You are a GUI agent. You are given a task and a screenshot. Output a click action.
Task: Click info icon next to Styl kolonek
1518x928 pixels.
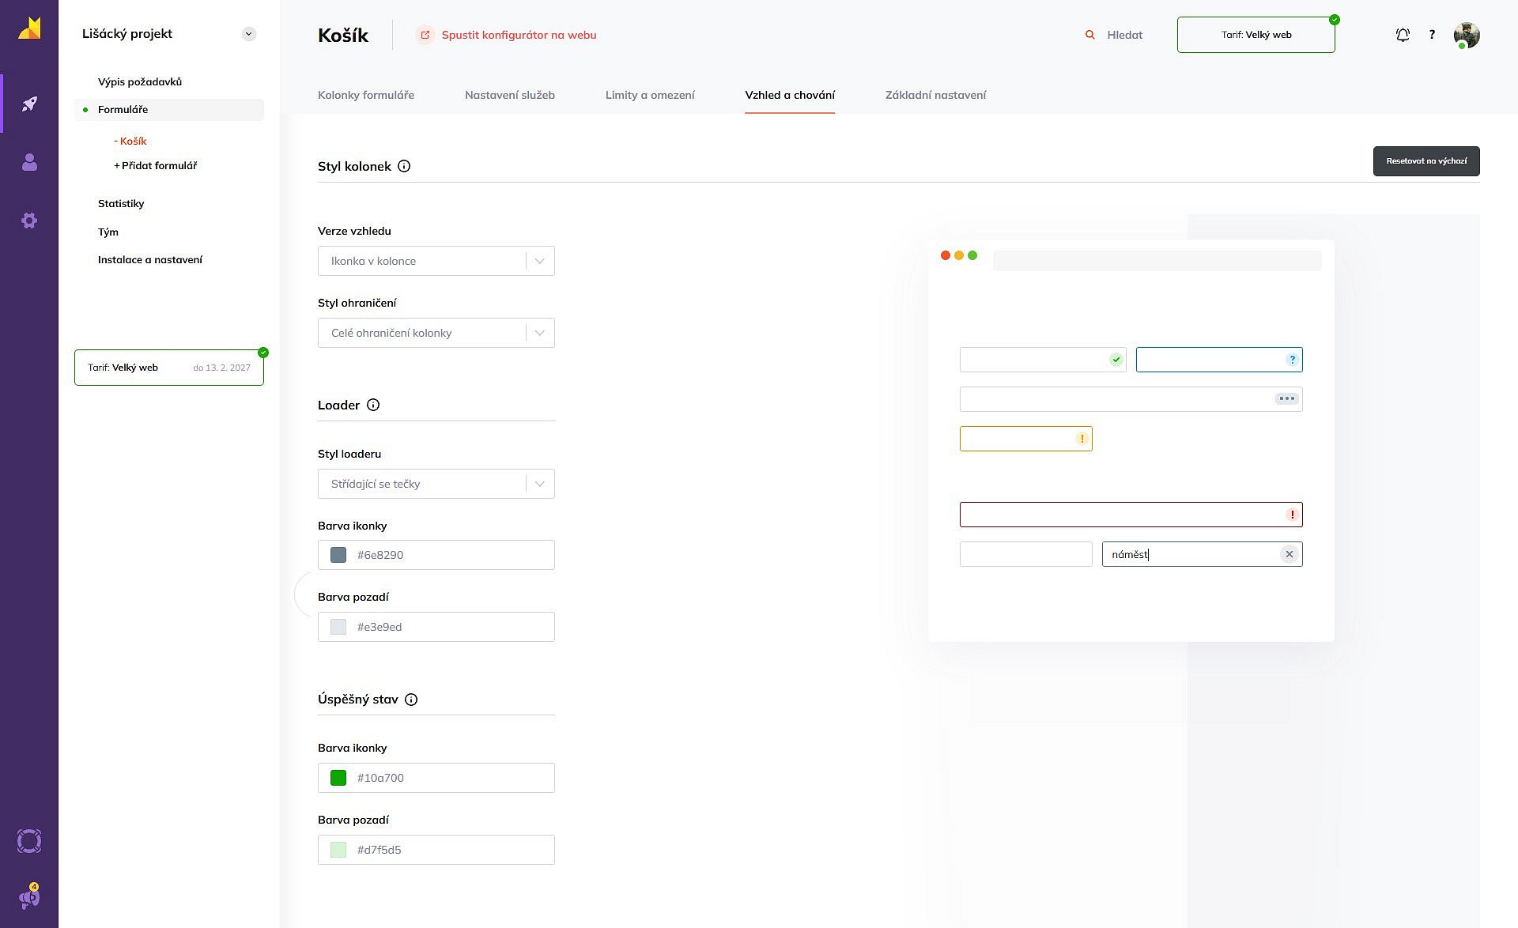[x=404, y=166]
